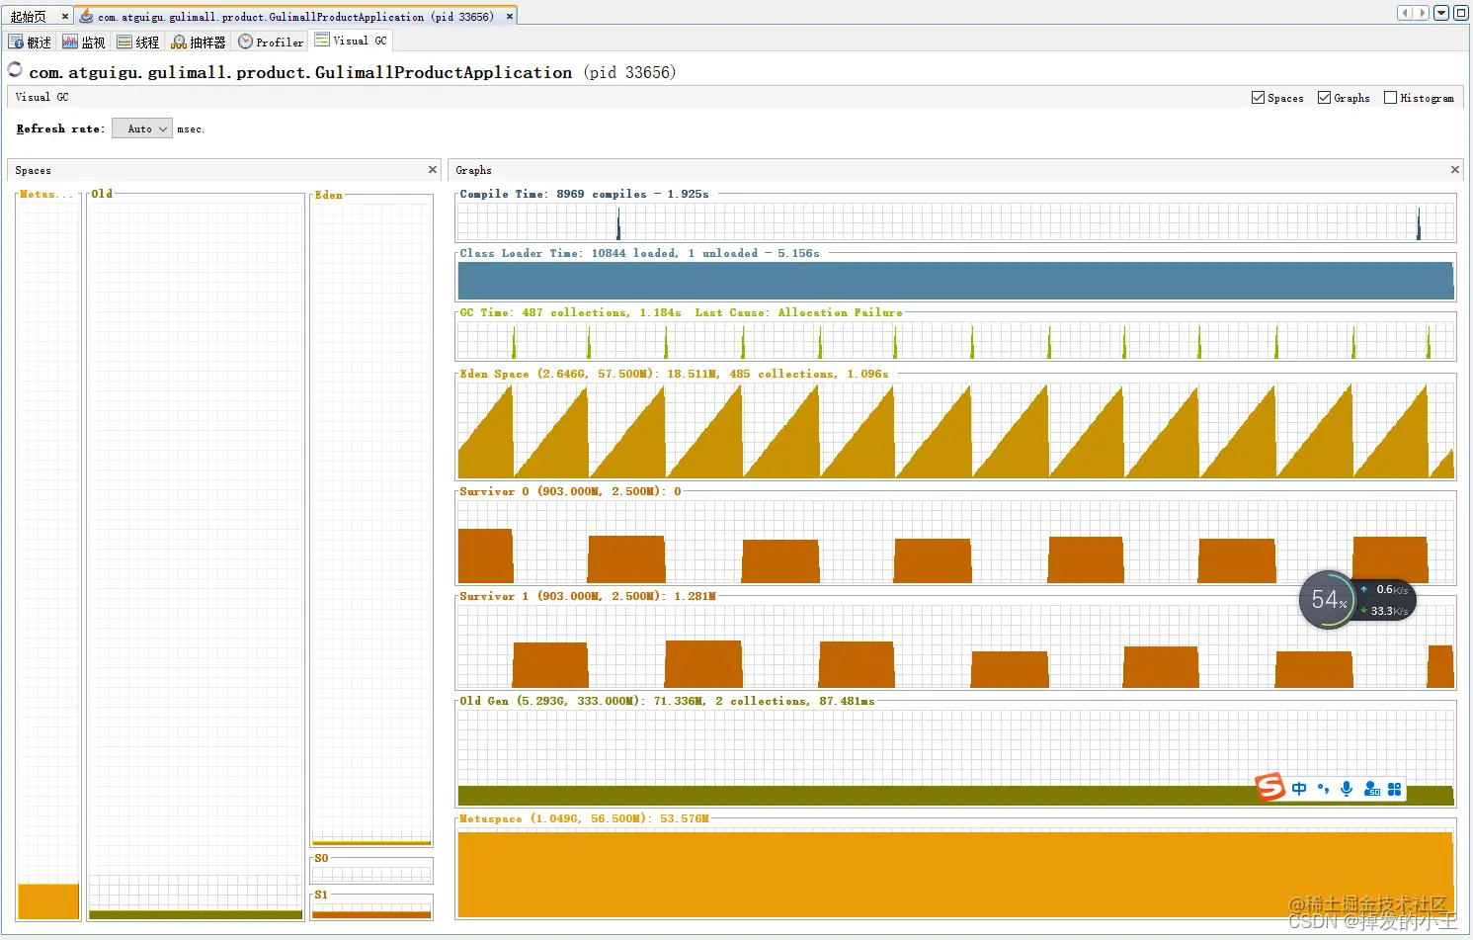Viewport: 1473px width, 940px height.
Task: Click the Sogou punctuation toggle icon
Action: pyautogui.click(x=1323, y=789)
